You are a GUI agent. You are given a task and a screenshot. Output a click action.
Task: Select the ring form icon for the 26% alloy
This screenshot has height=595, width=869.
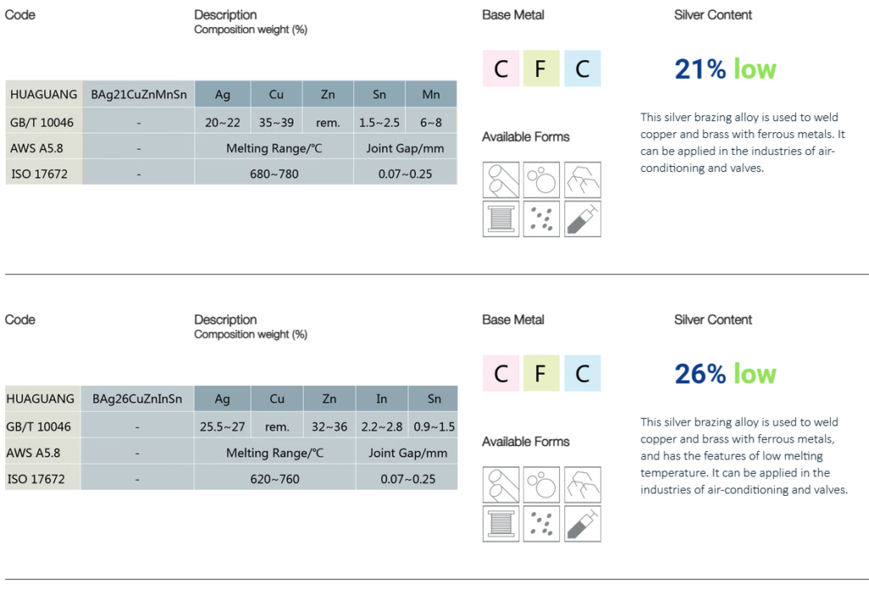click(541, 485)
